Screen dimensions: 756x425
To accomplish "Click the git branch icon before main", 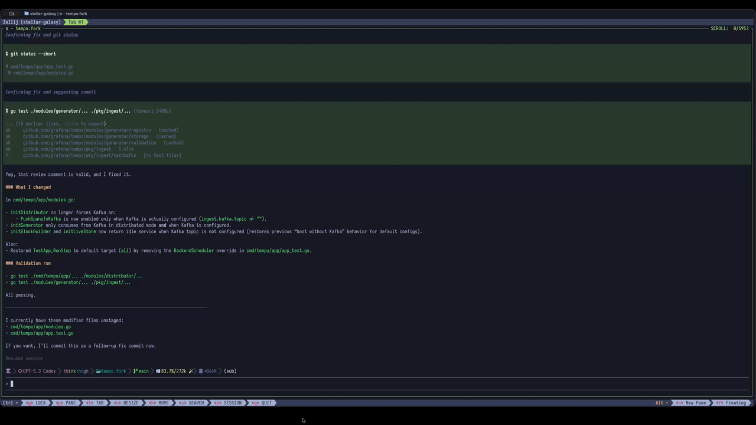I will [135, 371].
